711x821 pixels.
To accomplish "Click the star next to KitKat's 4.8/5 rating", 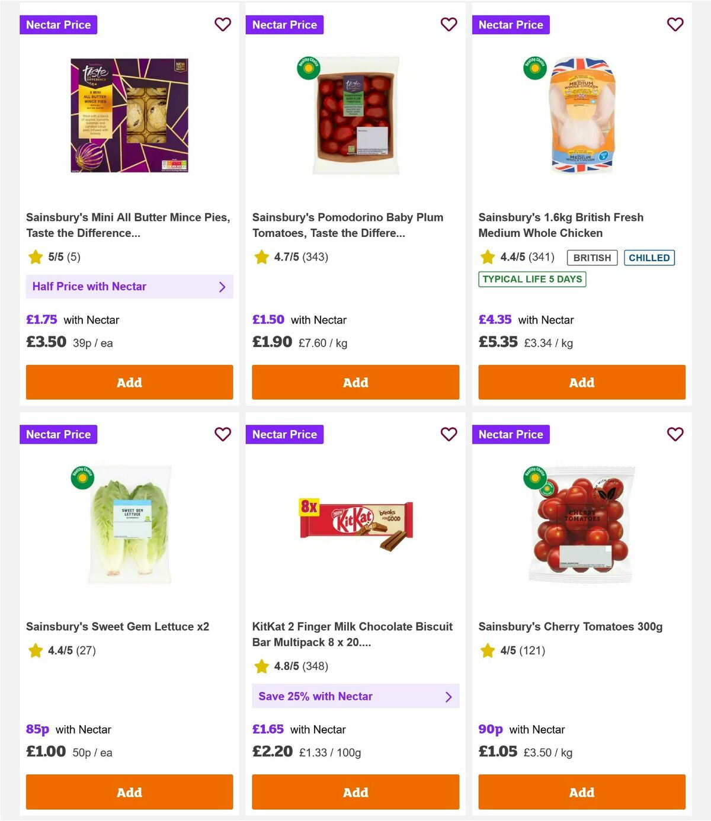I will tap(261, 666).
